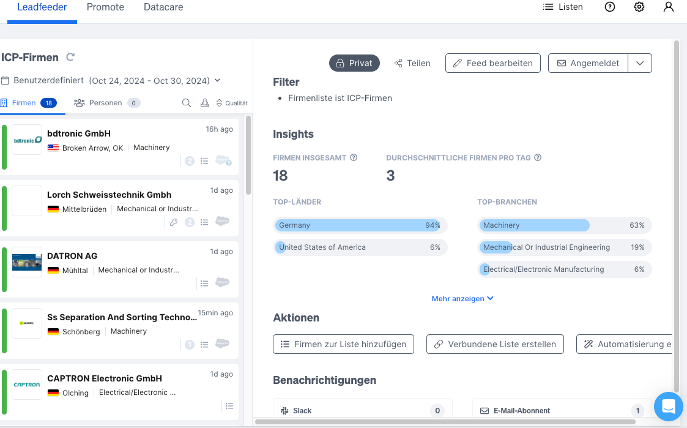Screen dimensions: 687x428
Task: Click Feed bearbeiten button
Action: pos(493,63)
